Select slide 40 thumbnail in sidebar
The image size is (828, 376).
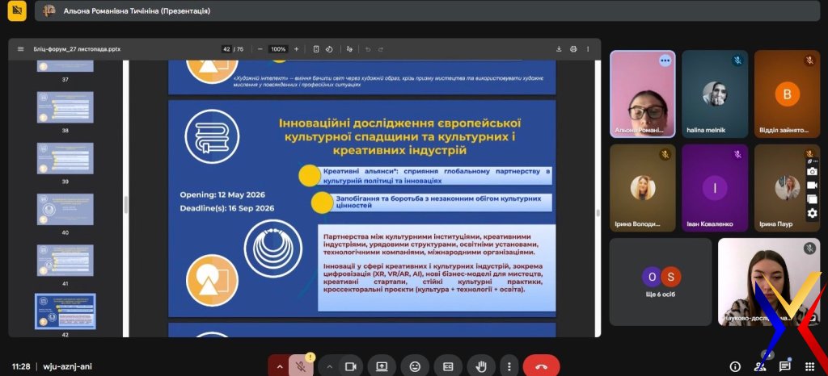point(65,209)
